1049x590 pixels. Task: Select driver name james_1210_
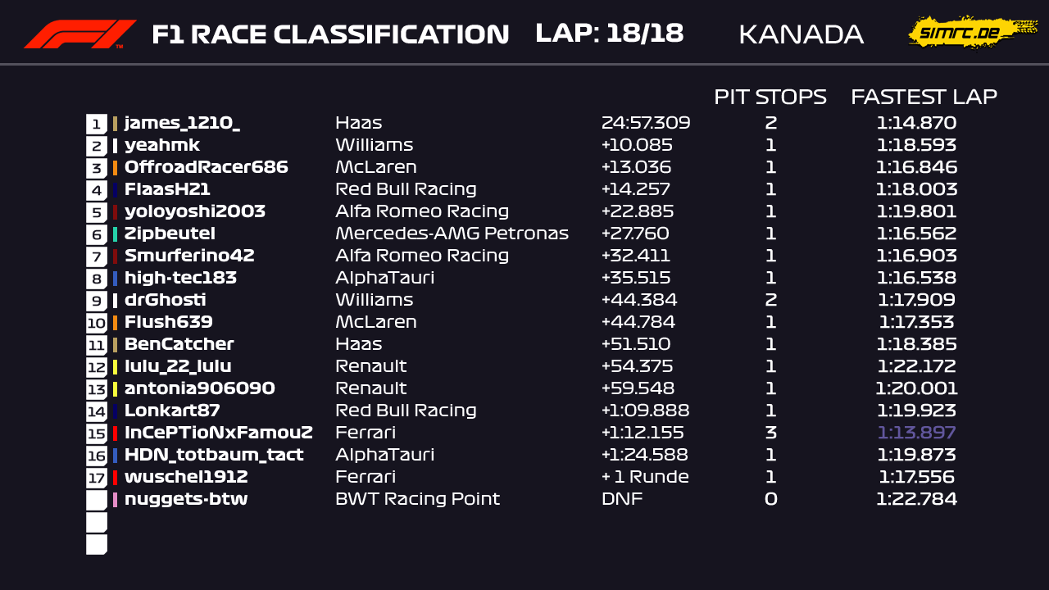(x=182, y=124)
